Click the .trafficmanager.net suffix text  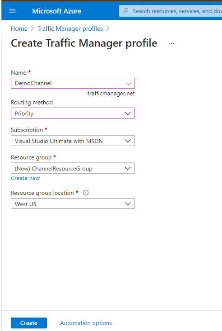coord(111,94)
